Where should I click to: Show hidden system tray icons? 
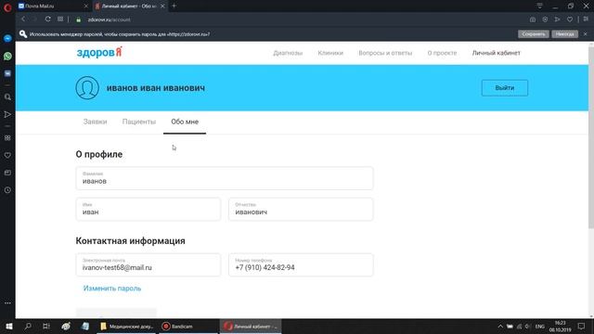coord(500,327)
